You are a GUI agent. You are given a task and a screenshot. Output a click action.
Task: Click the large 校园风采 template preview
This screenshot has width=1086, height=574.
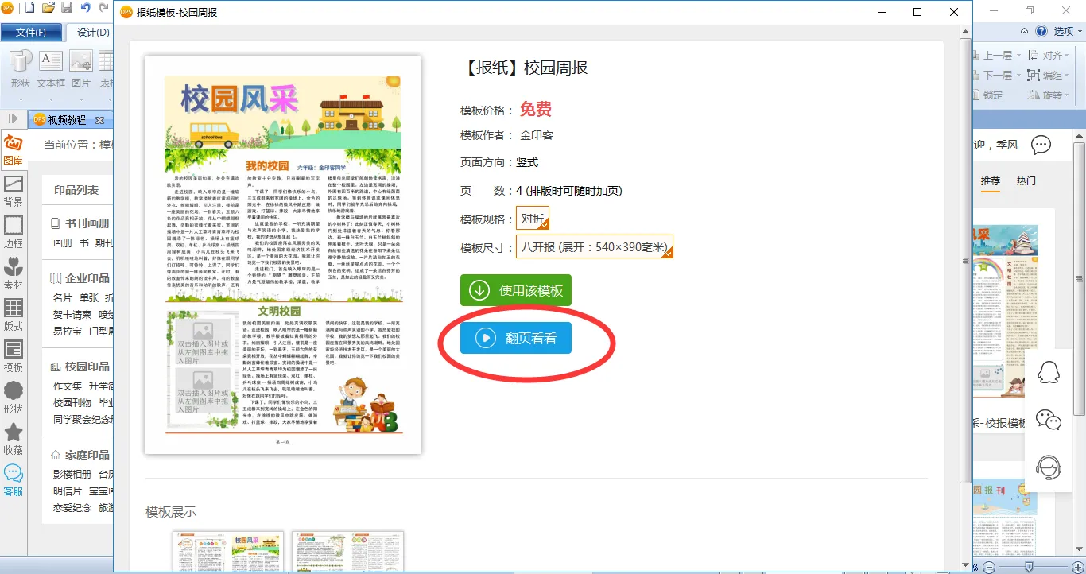pyautogui.click(x=283, y=255)
